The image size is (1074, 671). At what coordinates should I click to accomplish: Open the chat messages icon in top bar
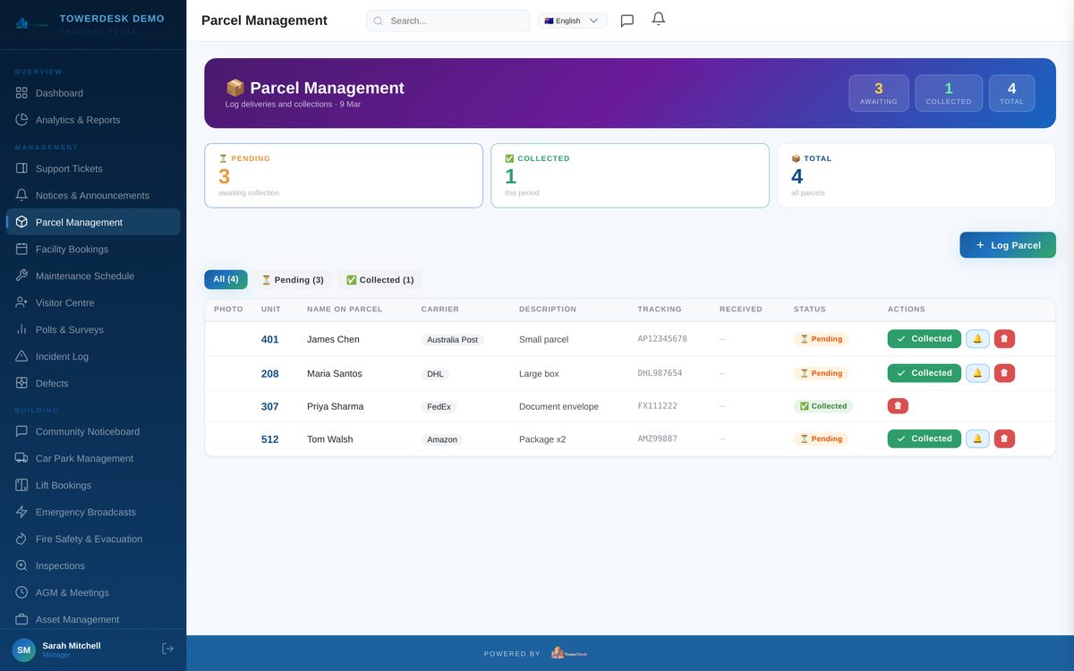tap(625, 20)
